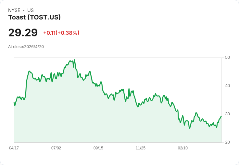Click the chart's highest peak near 50
The height and width of the screenshot is (165, 239).
click(x=74, y=60)
